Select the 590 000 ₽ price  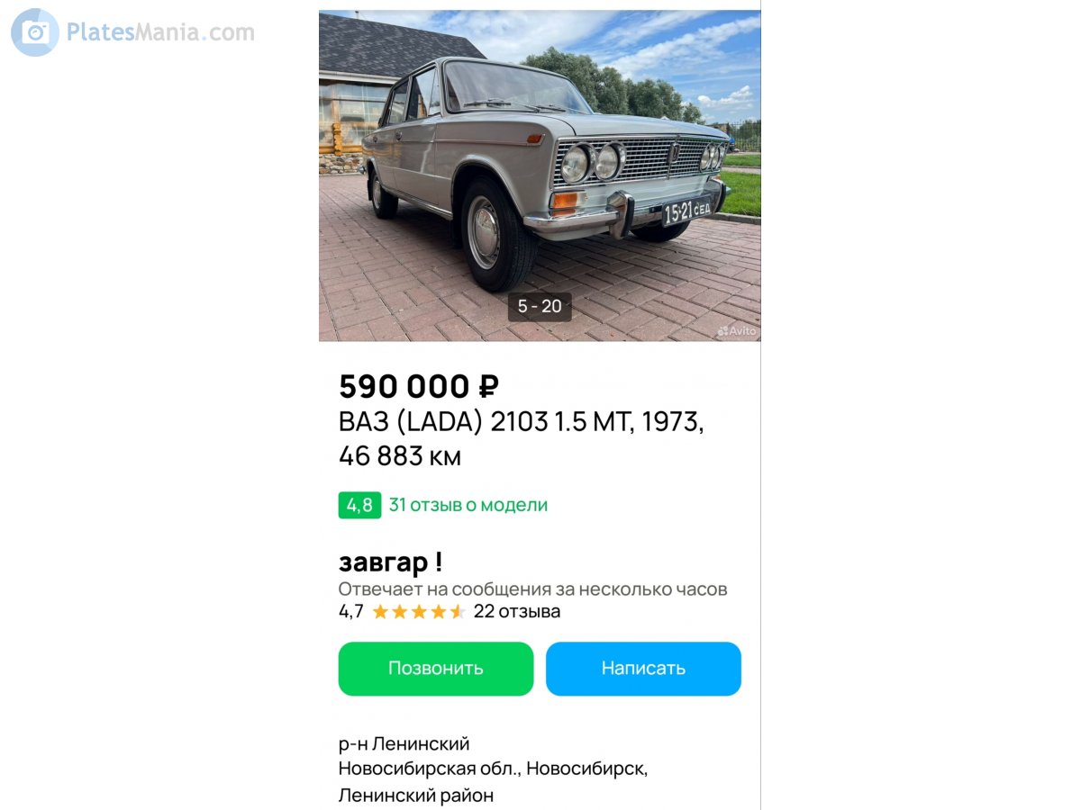click(x=418, y=386)
